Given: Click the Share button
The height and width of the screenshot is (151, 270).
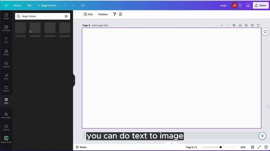Looking at the screenshot, I should [x=260, y=5].
